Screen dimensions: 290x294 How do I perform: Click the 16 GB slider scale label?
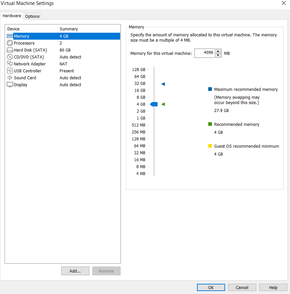(x=140, y=91)
